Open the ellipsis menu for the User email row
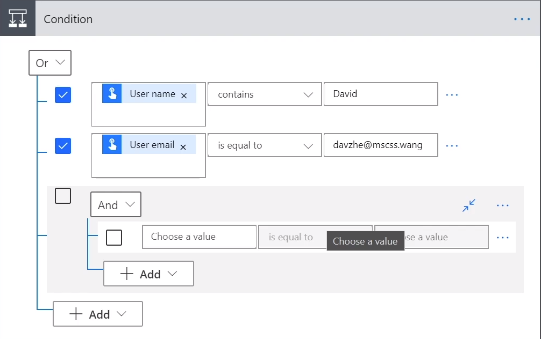The height and width of the screenshot is (339, 541). click(452, 145)
